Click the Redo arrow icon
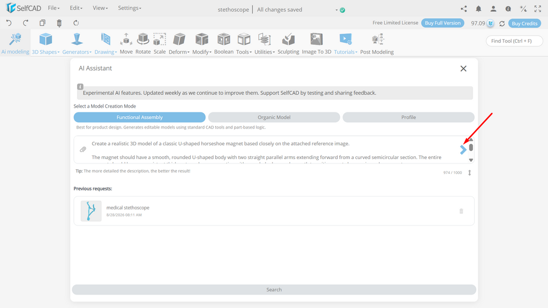The height and width of the screenshot is (308, 548). pyautogui.click(x=26, y=23)
